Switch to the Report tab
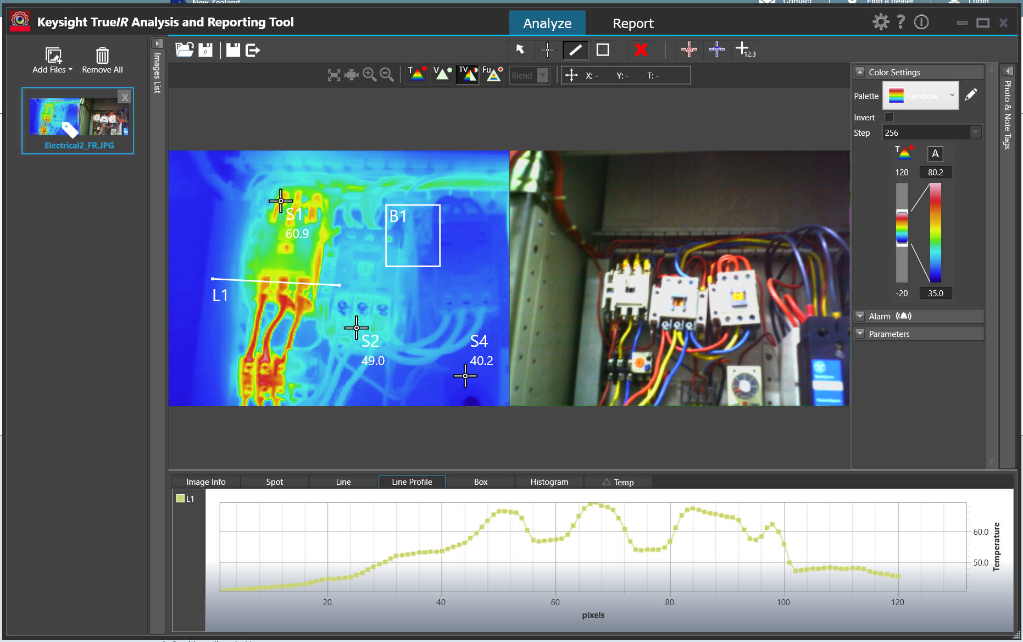1023x642 pixels. coord(633,23)
